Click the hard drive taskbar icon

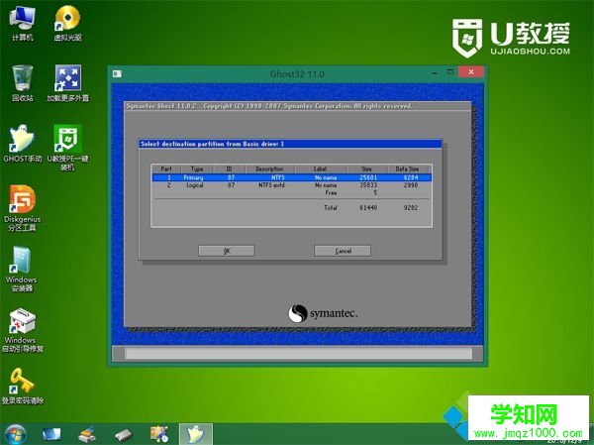coord(124,435)
